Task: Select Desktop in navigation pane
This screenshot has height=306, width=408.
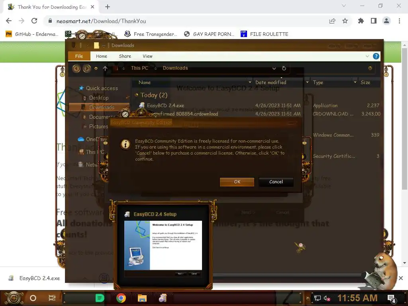Action: point(99,98)
